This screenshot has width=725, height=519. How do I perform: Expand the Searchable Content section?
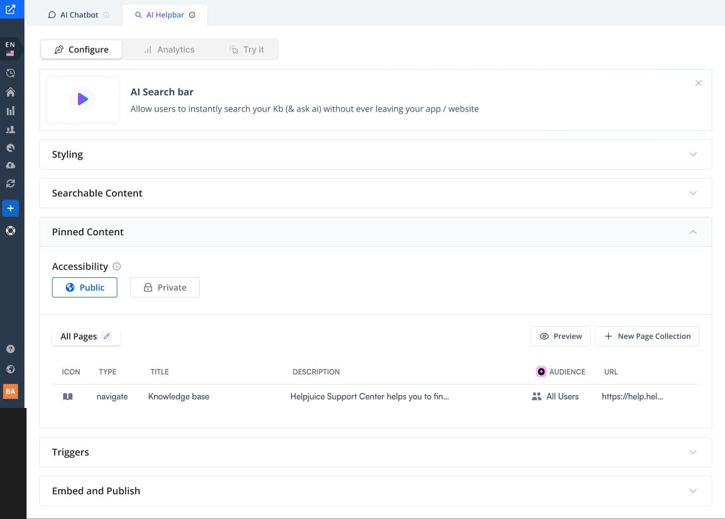376,193
